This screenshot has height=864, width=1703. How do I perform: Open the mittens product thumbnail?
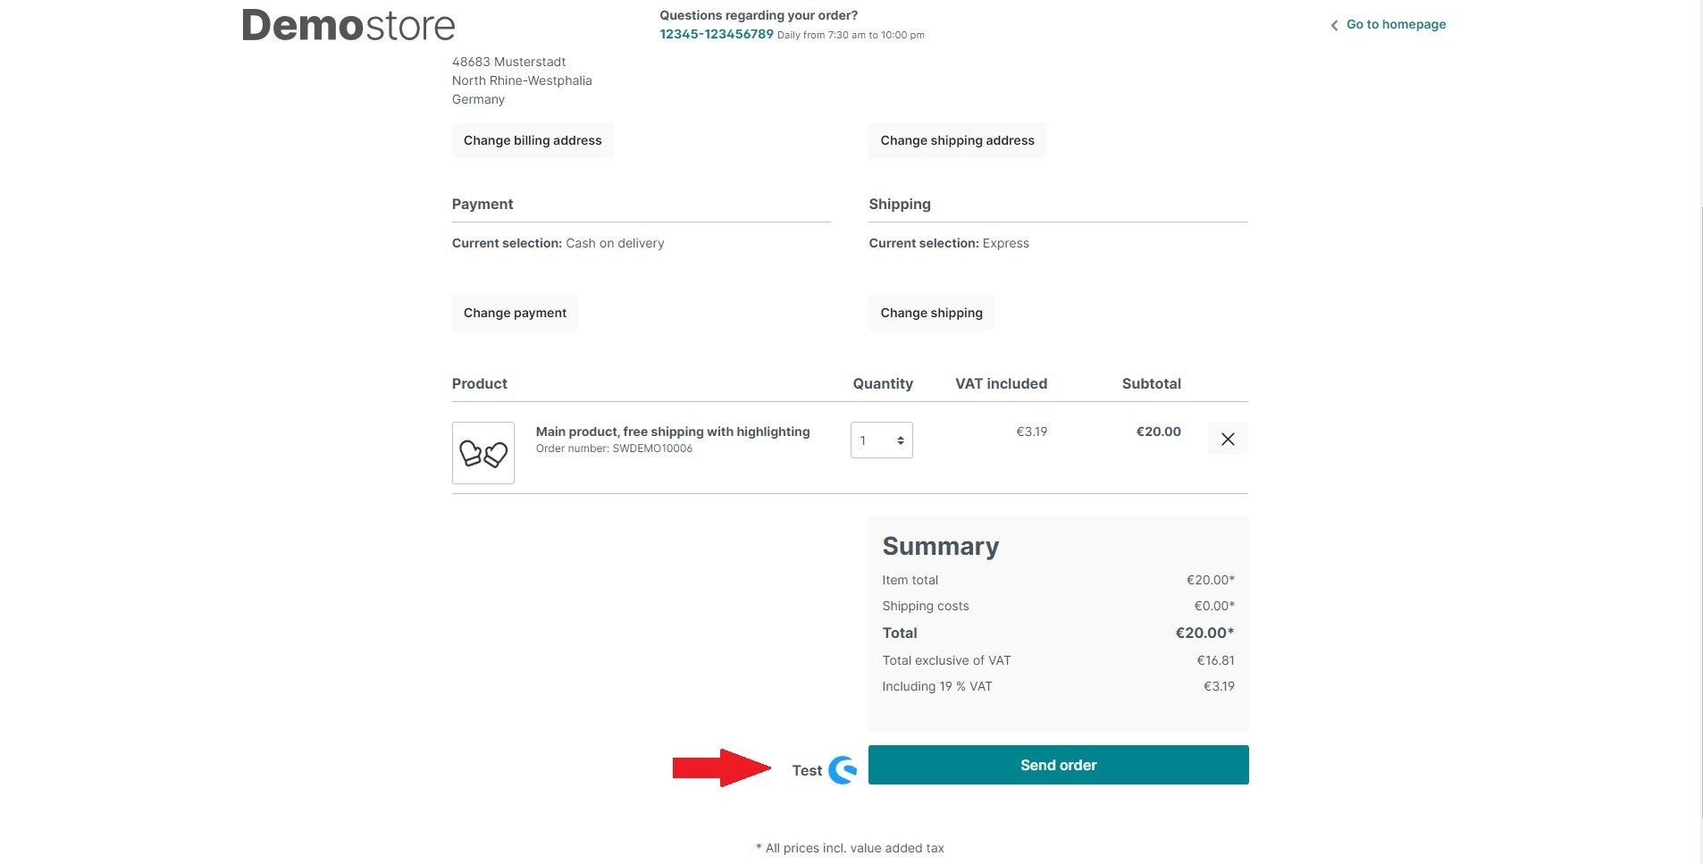pyautogui.click(x=482, y=453)
